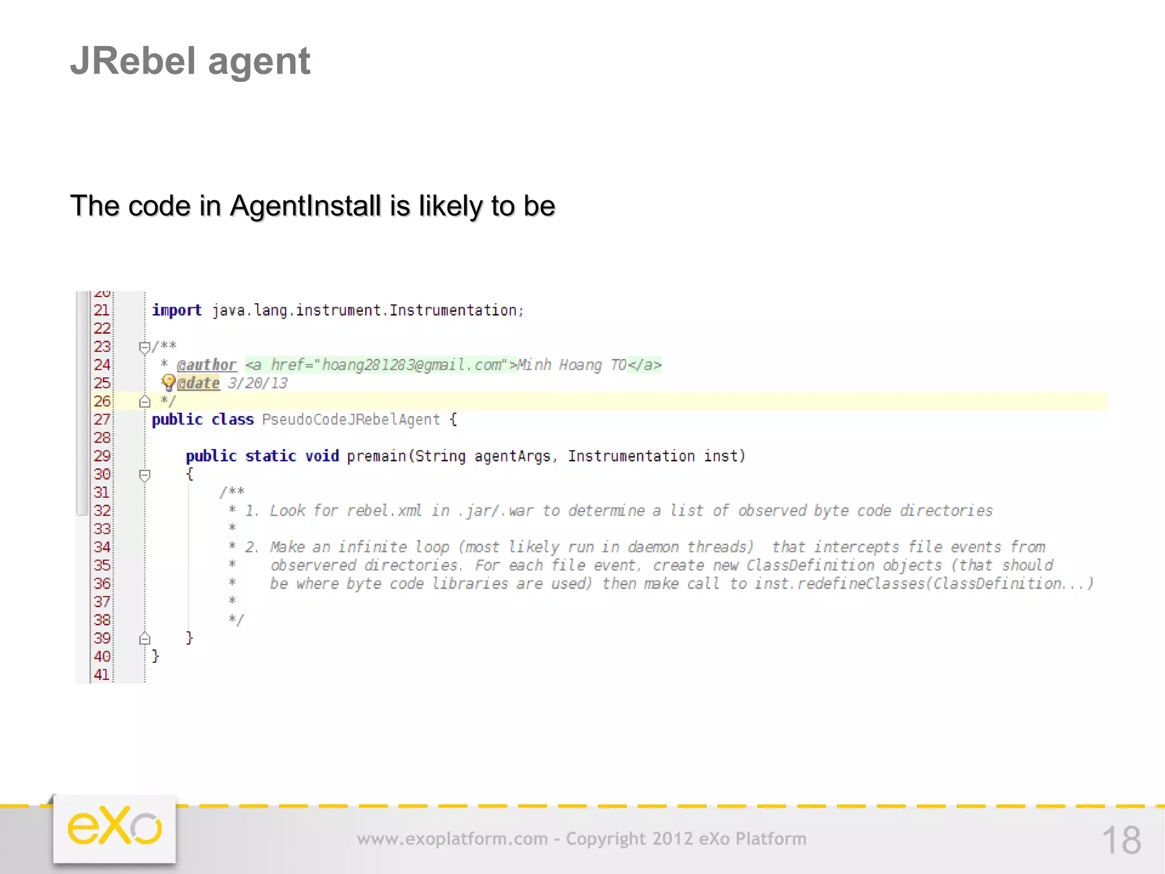Click the PseudoCodeJRebelAgent class name
Viewport: 1165px width, 874px height.
(350, 420)
